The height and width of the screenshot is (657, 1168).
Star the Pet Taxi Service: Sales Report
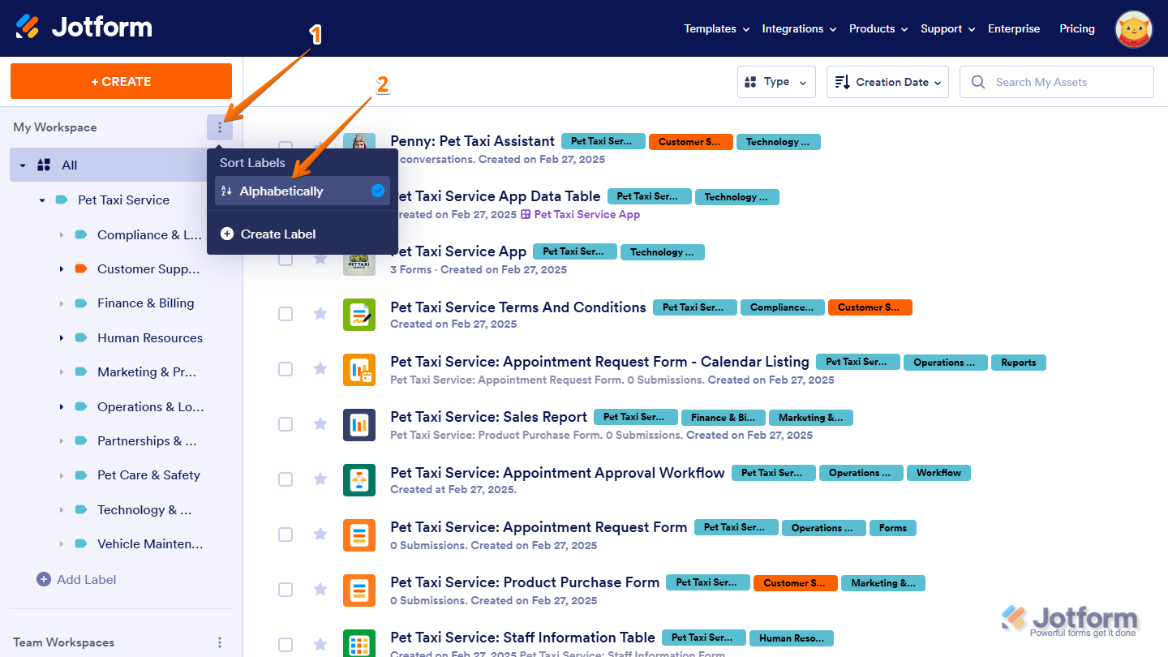click(x=320, y=424)
